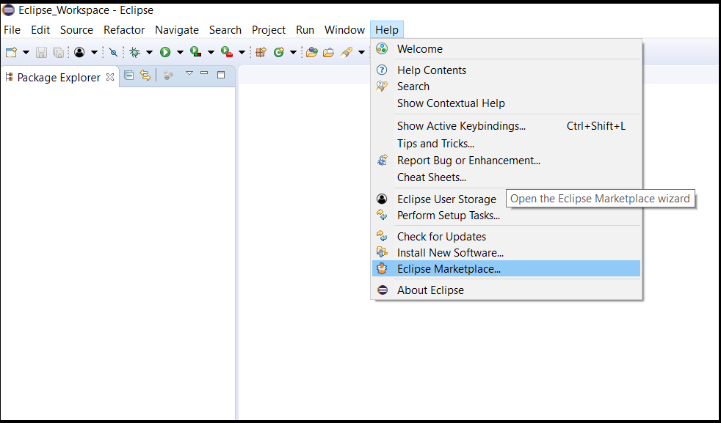Open the Navigate menu
The width and height of the screenshot is (721, 423).
[x=177, y=30]
